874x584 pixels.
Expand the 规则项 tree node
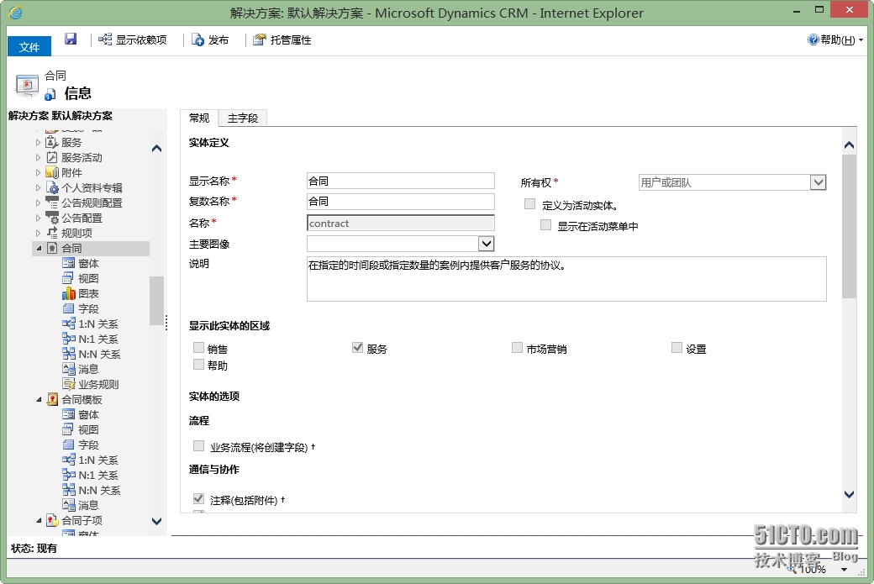click(x=38, y=233)
